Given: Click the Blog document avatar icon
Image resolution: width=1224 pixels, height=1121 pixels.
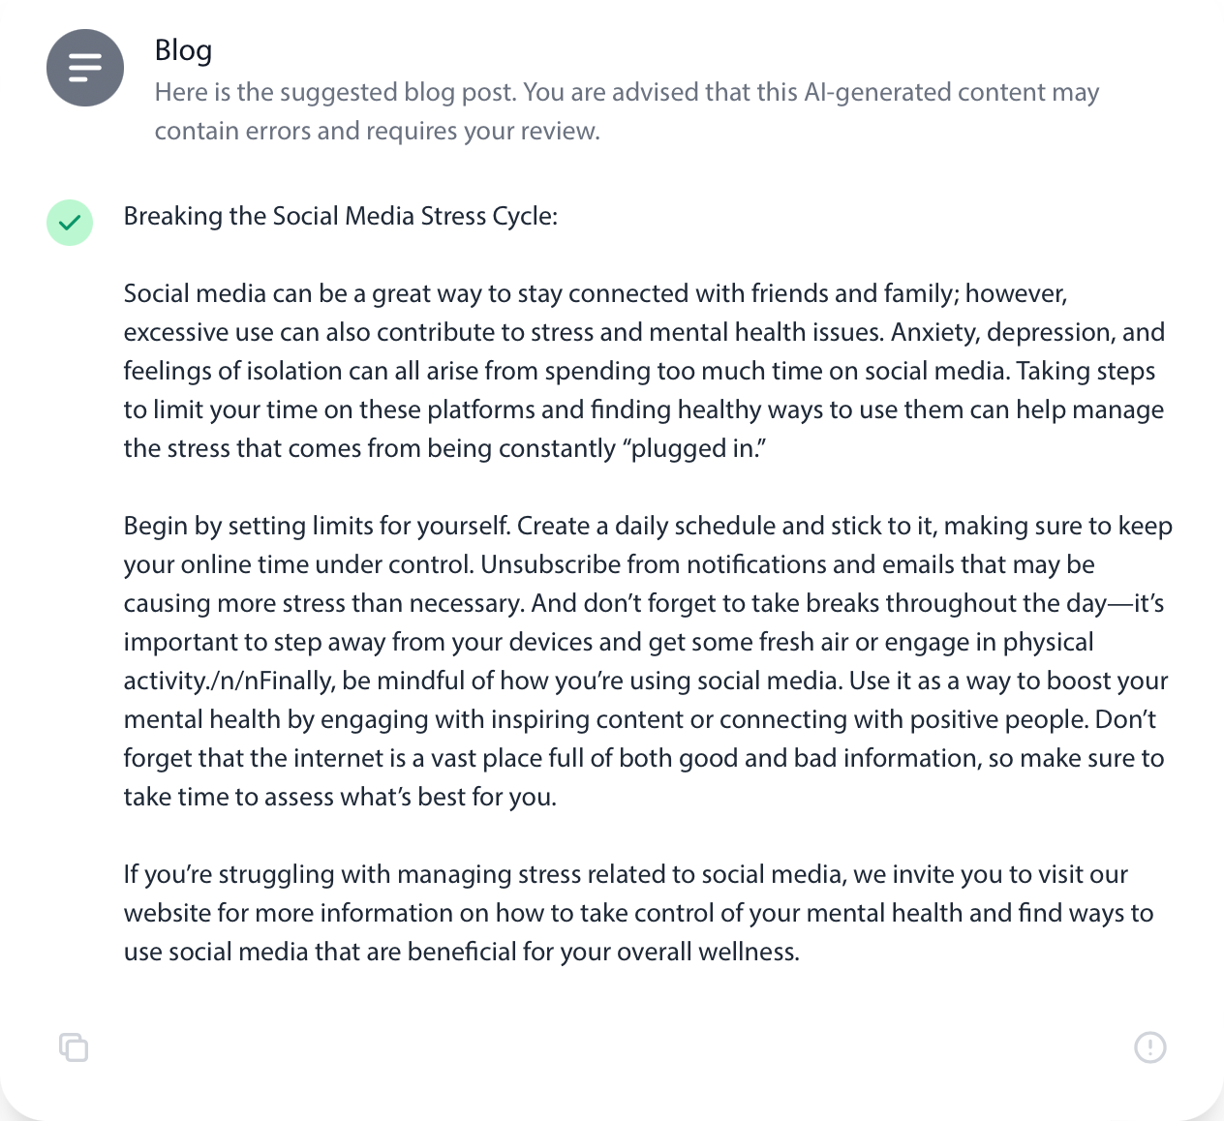Looking at the screenshot, I should pyautogui.click(x=85, y=68).
